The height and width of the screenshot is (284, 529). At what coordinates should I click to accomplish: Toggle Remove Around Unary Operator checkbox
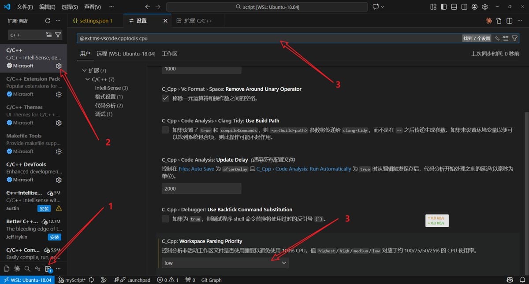coord(165,98)
